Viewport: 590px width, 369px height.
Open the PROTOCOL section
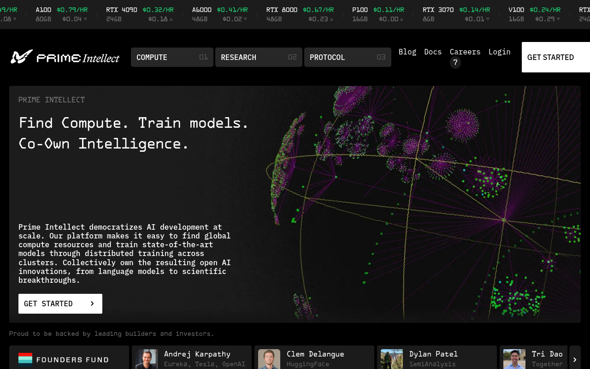pos(348,57)
